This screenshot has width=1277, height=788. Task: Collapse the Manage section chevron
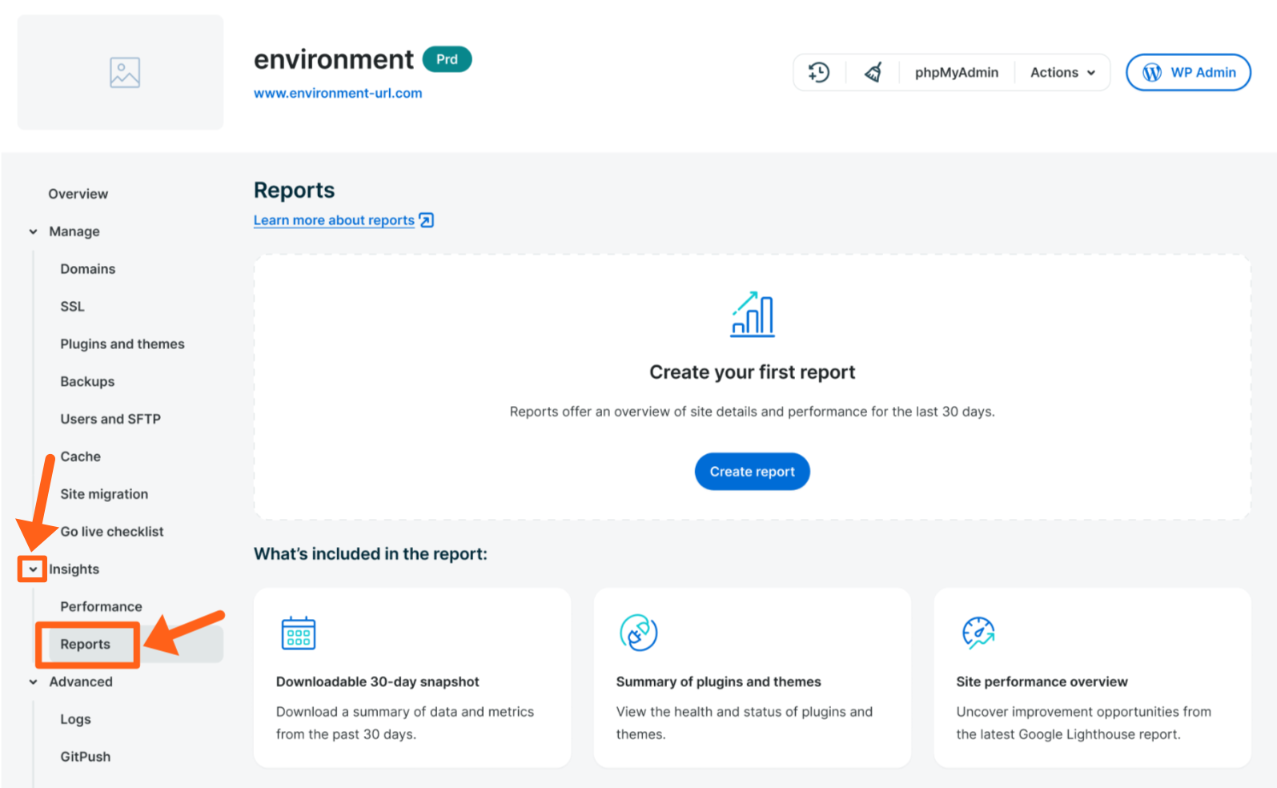[34, 231]
